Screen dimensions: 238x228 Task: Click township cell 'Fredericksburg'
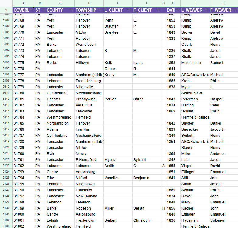[x=89, y=81]
